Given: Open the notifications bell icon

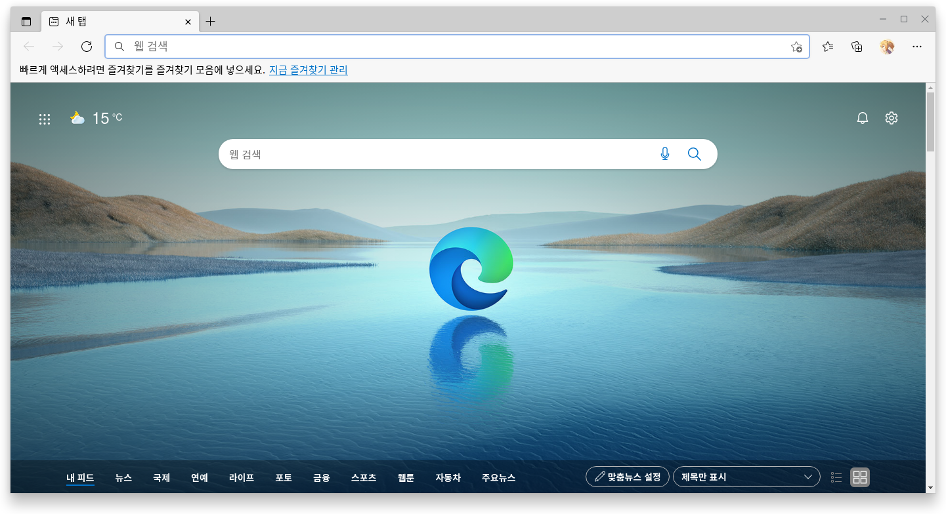Looking at the screenshot, I should pyautogui.click(x=863, y=118).
